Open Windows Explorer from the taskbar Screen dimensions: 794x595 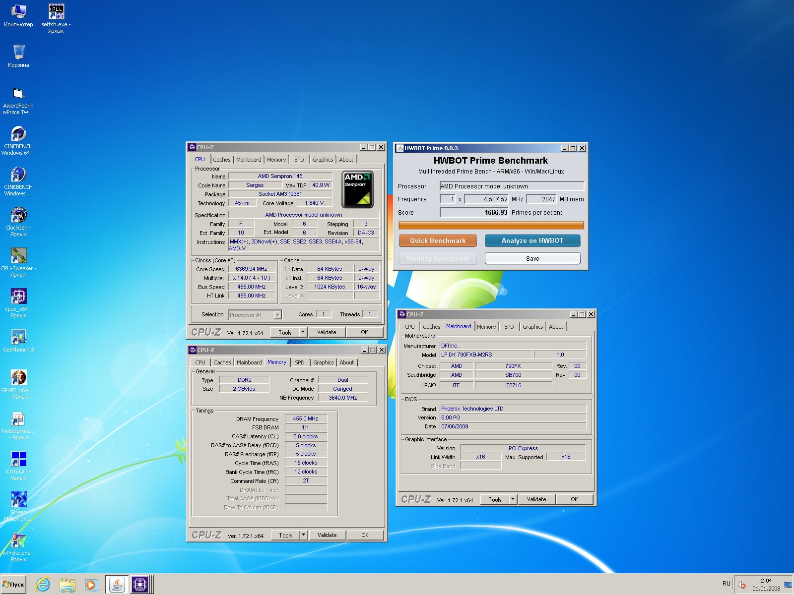67,585
